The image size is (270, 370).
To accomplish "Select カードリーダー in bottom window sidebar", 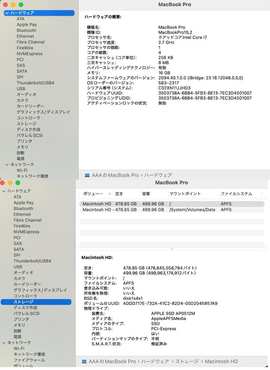I will (x=27, y=284).
